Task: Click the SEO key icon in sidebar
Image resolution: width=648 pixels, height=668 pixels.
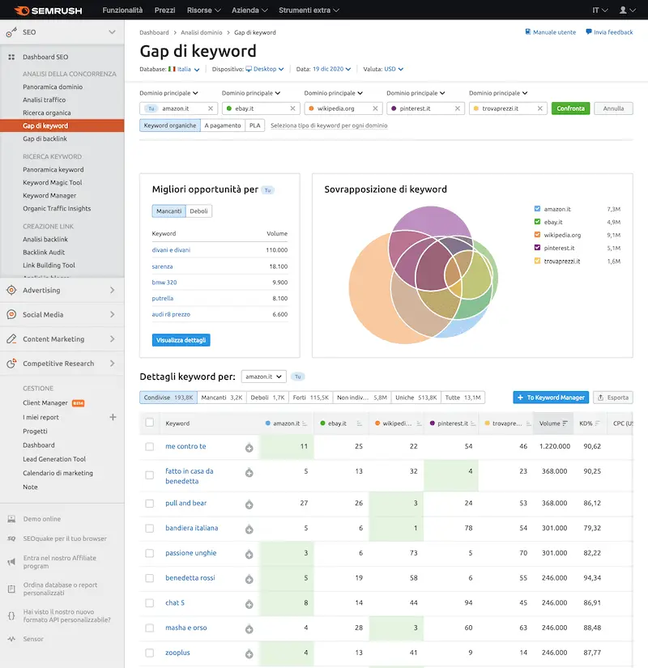Action: 11,32
